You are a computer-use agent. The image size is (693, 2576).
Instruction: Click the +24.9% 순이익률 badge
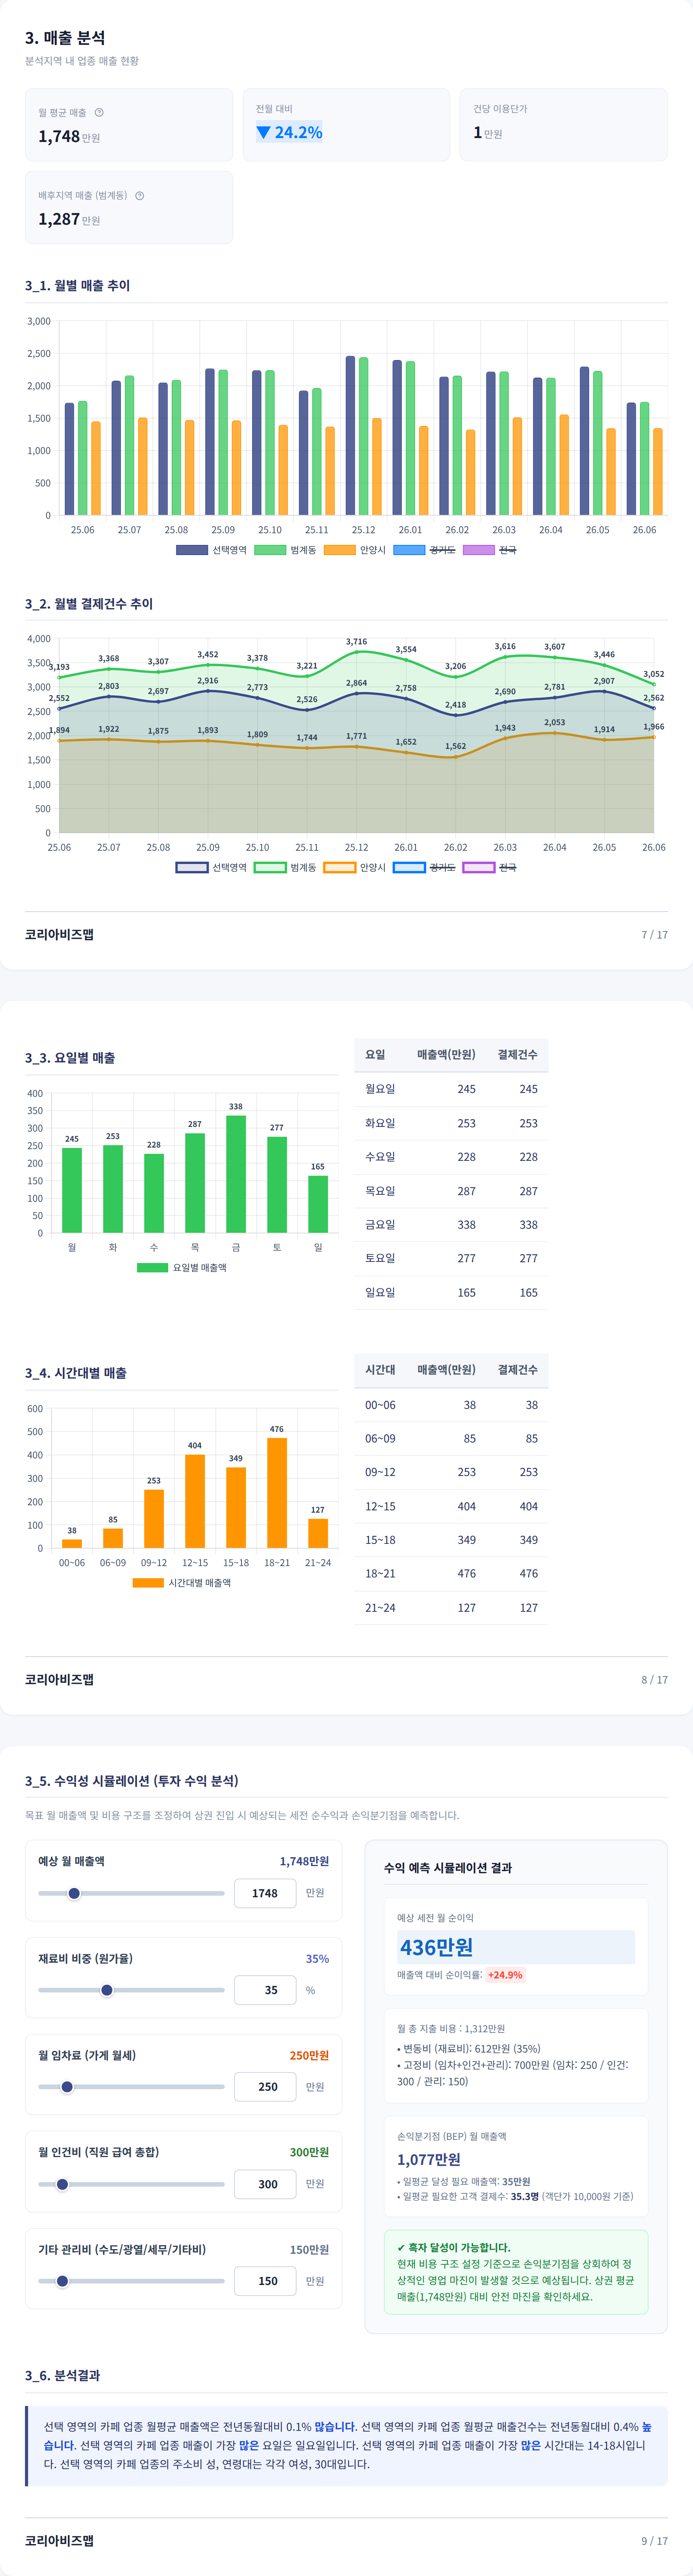[x=505, y=1975]
